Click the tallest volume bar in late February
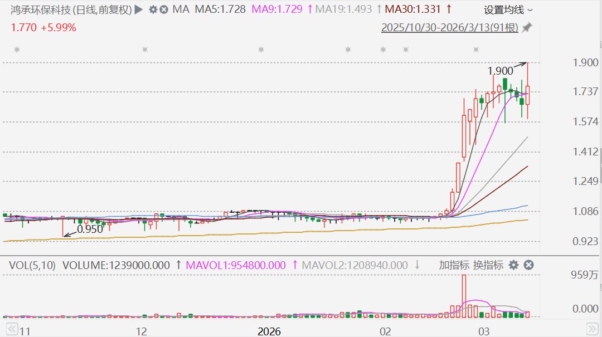The height and width of the screenshot is (337, 602). coord(464,296)
